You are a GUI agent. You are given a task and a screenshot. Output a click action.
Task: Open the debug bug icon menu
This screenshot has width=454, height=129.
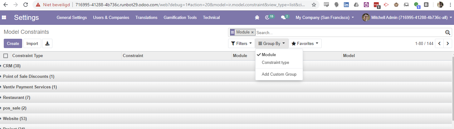[257, 18]
